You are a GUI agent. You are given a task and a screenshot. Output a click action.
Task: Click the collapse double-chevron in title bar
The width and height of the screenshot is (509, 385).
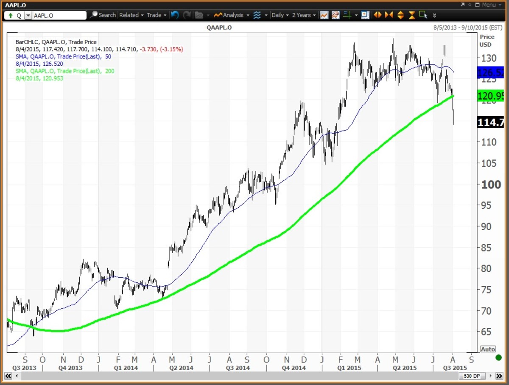[x=470, y=5]
